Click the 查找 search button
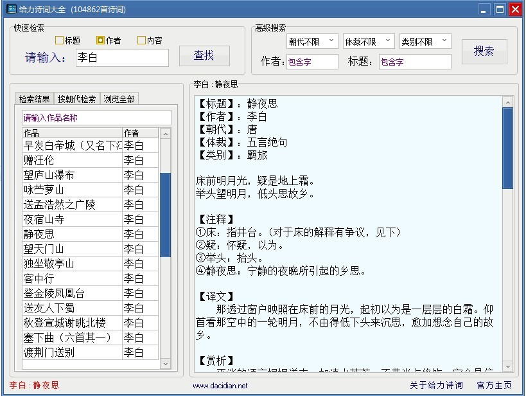 coord(204,56)
